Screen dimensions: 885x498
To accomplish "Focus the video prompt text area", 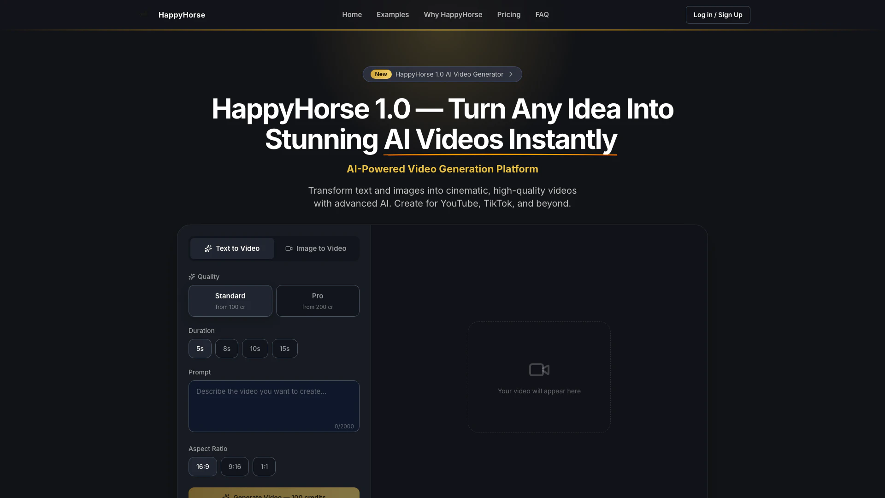I will coord(274,406).
